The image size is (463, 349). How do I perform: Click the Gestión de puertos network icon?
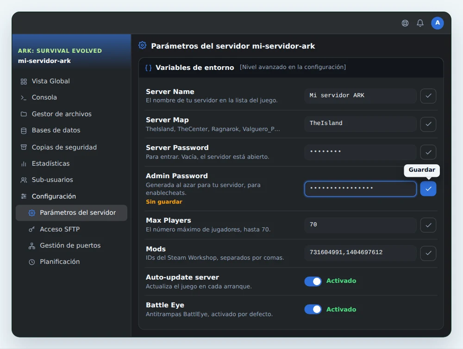click(31, 246)
